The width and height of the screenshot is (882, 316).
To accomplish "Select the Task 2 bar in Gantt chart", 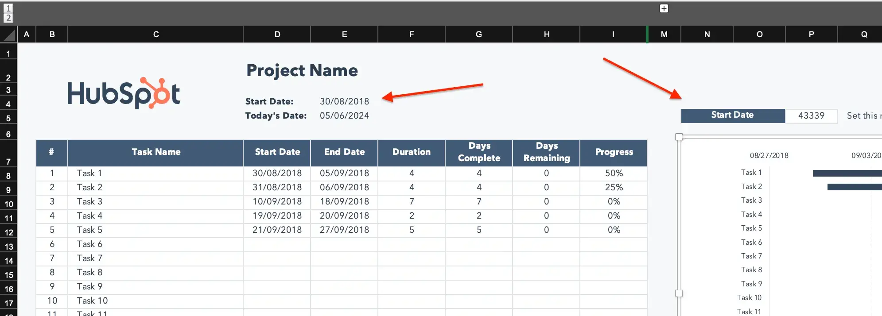I will tap(854, 187).
